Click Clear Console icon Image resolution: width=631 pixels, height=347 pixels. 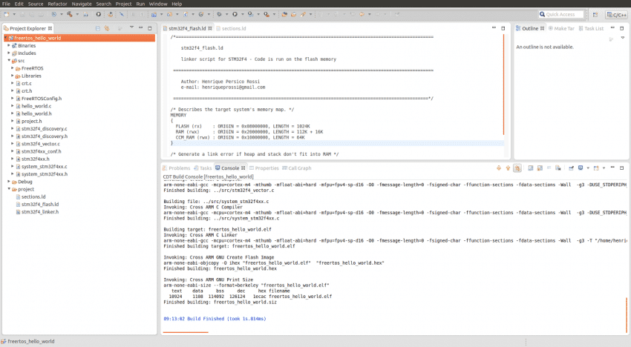(531, 168)
